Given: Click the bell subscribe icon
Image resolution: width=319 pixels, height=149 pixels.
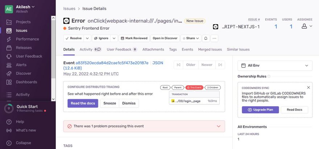Looking at the screenshot, I should 206,38.
